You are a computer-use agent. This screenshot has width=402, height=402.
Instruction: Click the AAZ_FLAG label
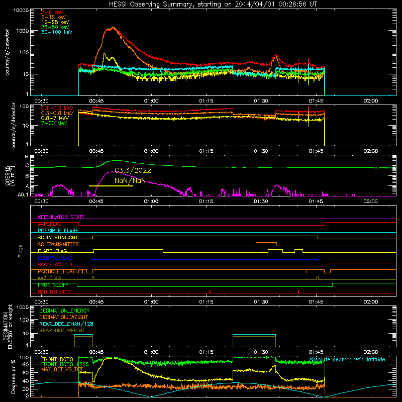(x=49, y=278)
